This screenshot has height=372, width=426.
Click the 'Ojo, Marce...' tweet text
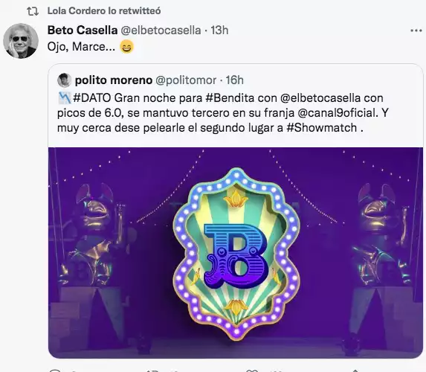(x=81, y=46)
